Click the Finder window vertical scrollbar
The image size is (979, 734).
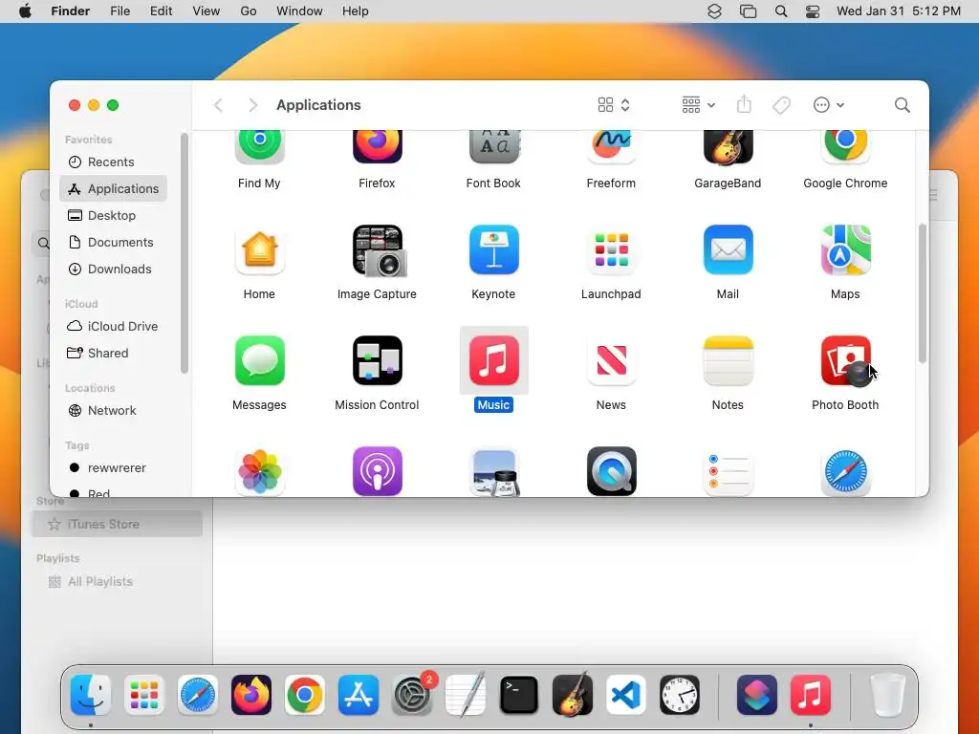(923, 293)
